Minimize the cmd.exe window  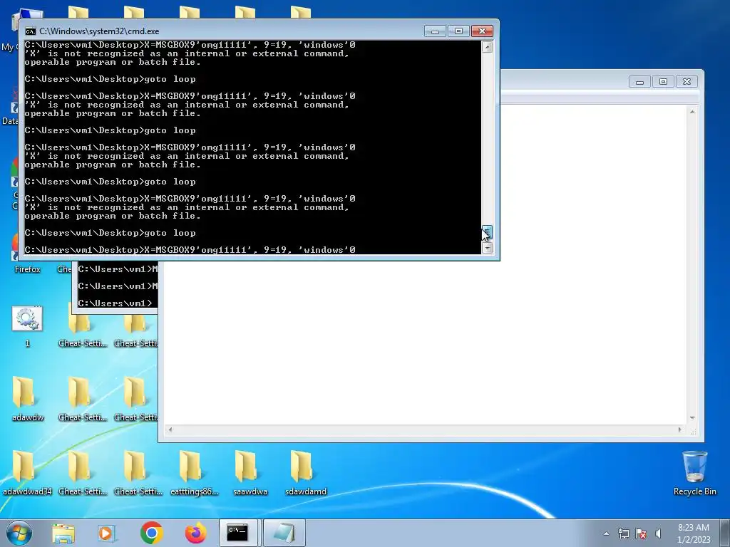pos(435,31)
